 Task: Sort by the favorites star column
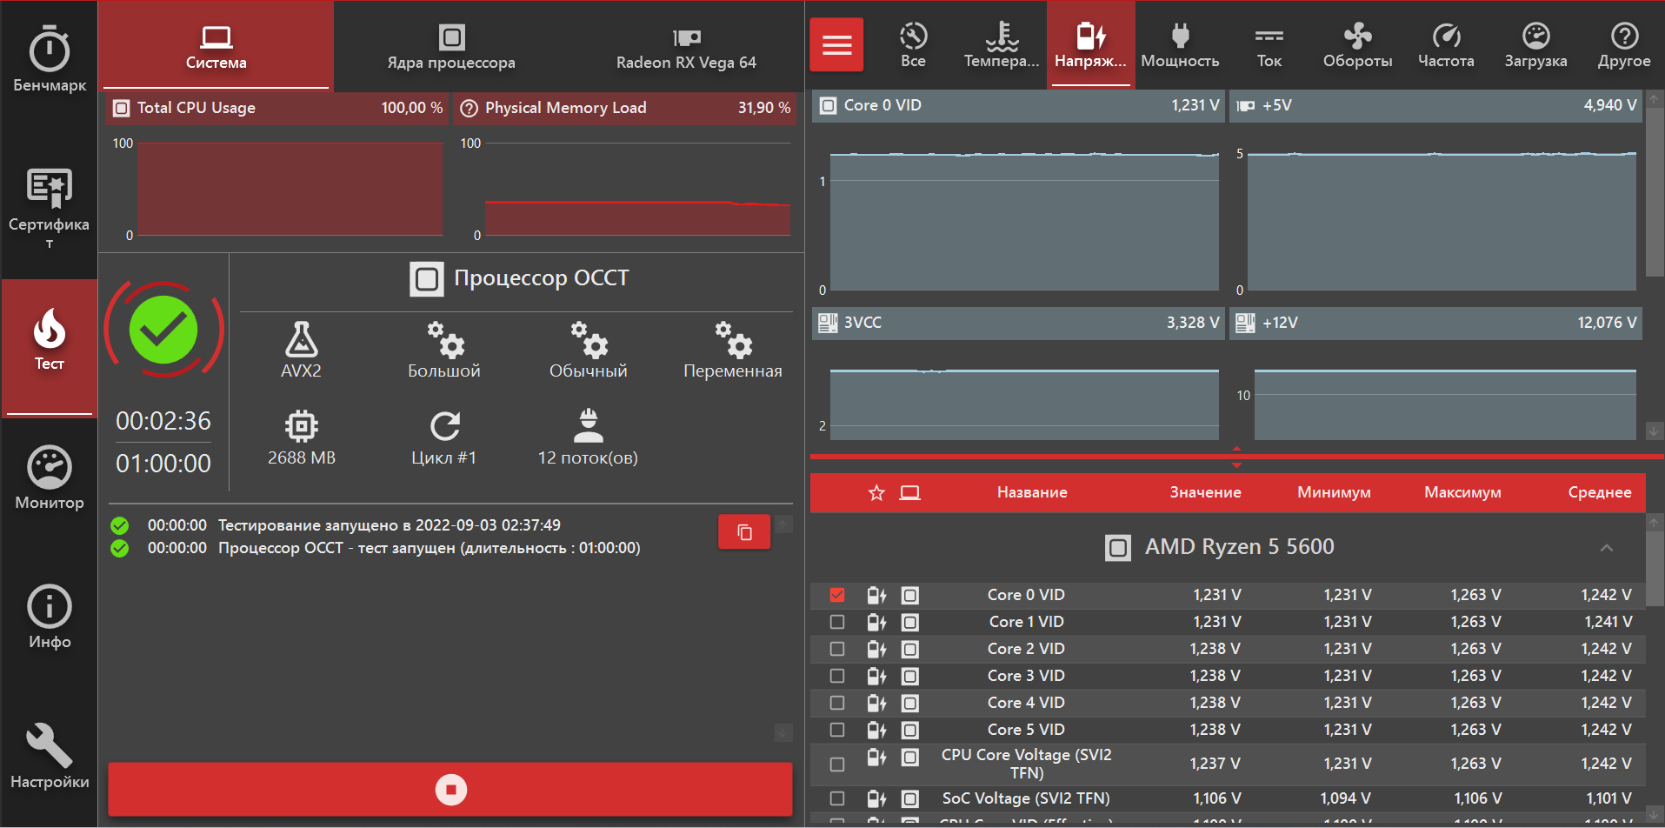pyautogui.click(x=876, y=493)
